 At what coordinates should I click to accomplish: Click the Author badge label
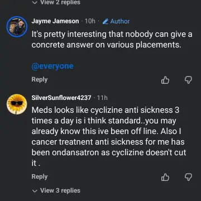point(120,21)
